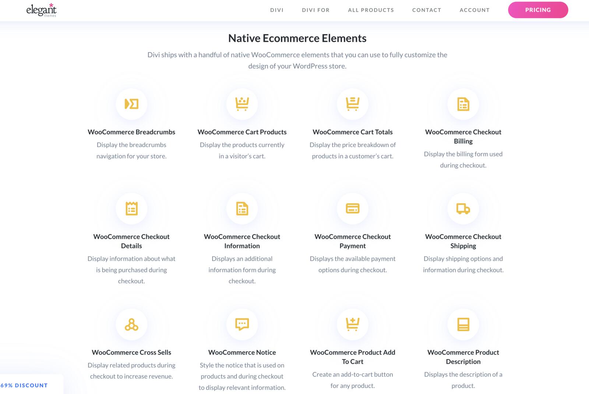
Task: Click 'Display information about what' description
Action: click(x=131, y=270)
